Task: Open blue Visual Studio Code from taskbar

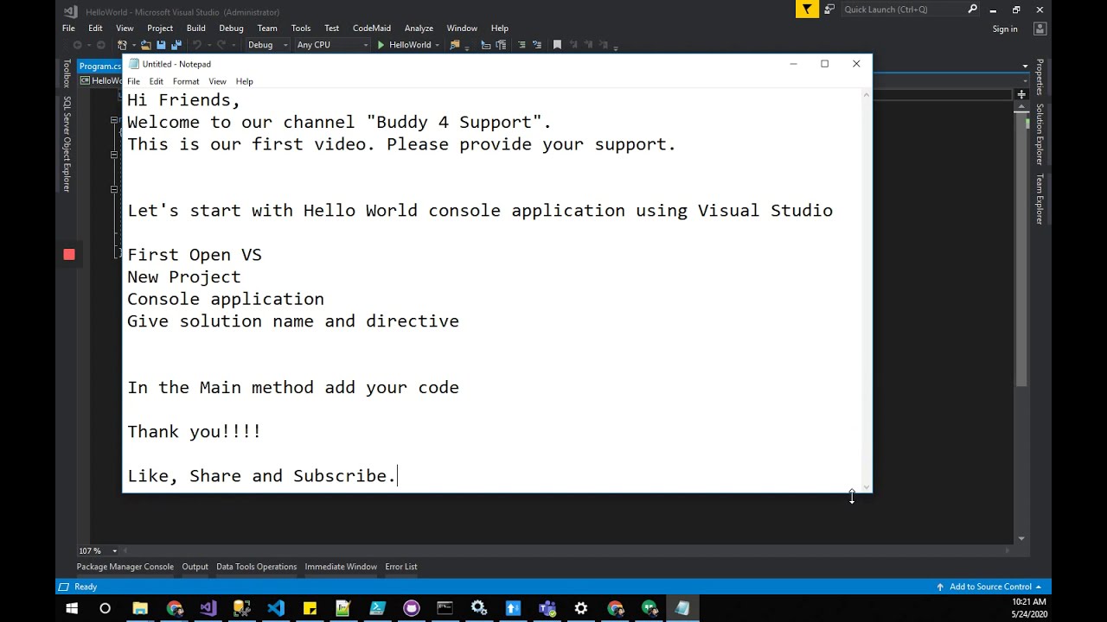Action: [276, 608]
